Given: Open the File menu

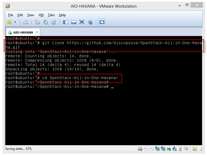Looking at the screenshot, I should click(x=11, y=15).
